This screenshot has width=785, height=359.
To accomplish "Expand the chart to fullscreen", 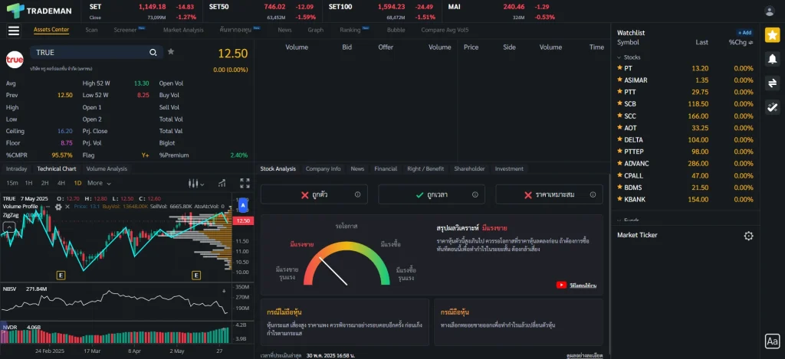I will click(x=245, y=183).
